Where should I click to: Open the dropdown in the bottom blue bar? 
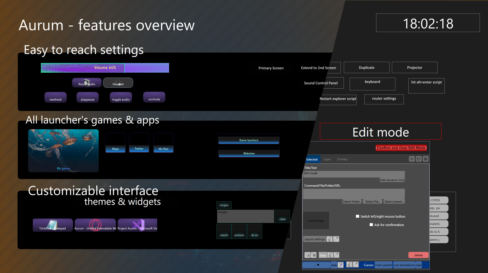pos(317,265)
